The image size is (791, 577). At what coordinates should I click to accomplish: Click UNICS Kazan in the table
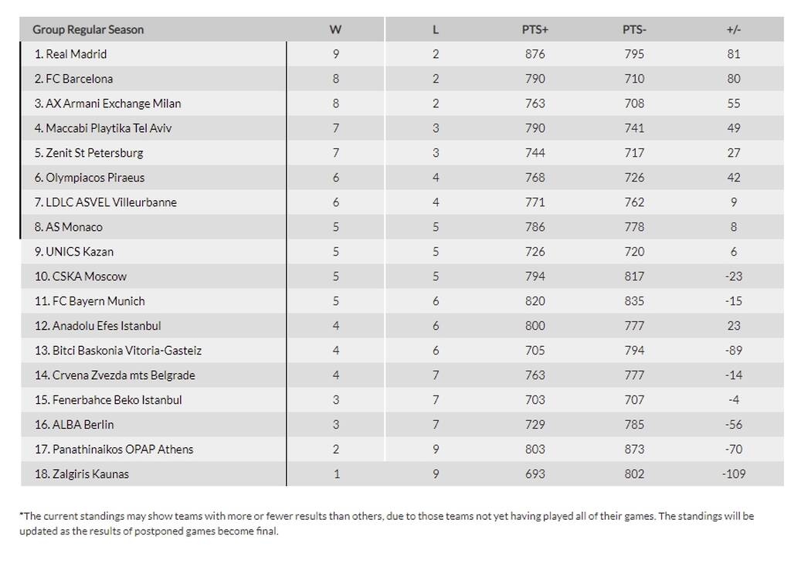74,252
